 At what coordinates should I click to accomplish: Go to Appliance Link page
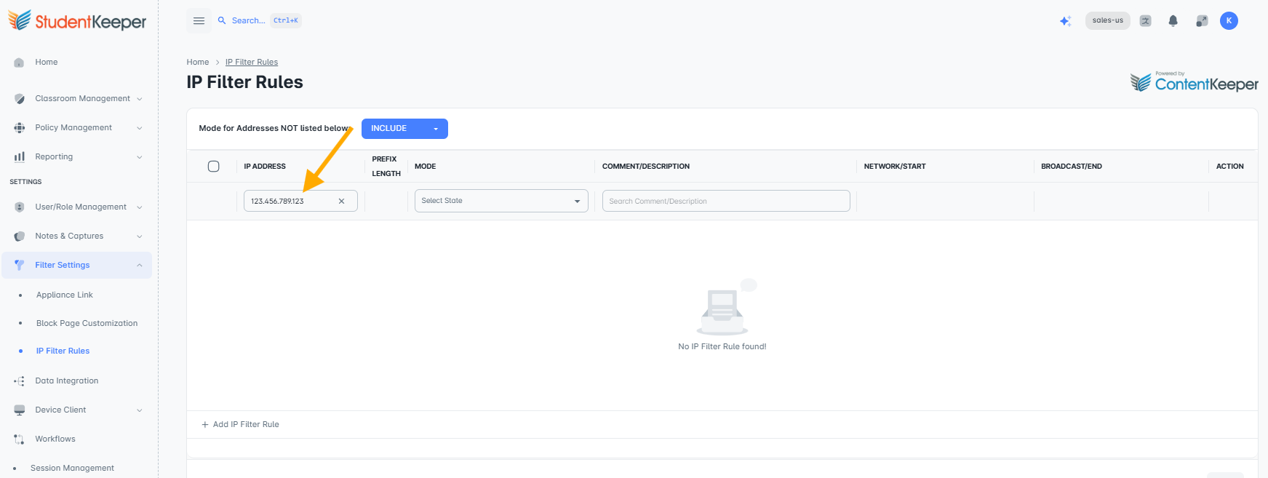(x=65, y=295)
